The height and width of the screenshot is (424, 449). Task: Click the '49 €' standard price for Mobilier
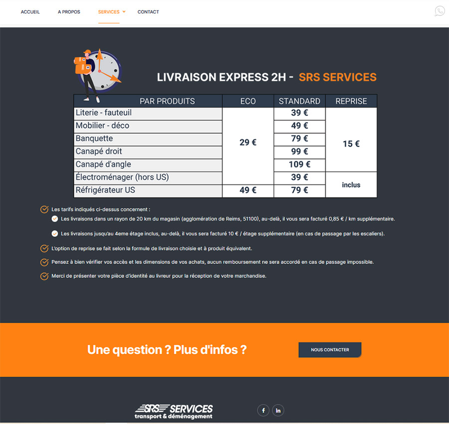(x=299, y=126)
